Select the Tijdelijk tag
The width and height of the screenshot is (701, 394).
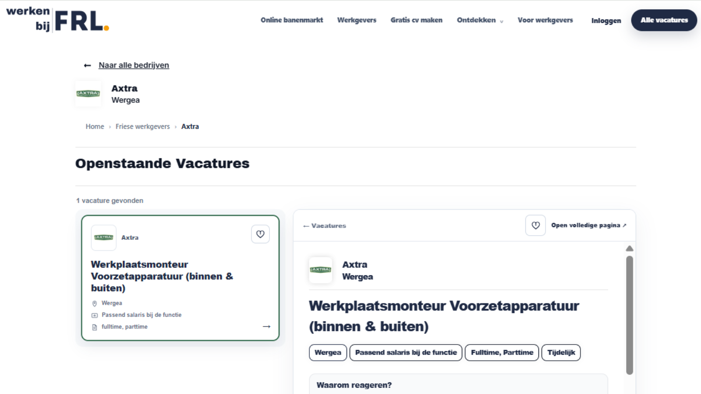coord(561,352)
